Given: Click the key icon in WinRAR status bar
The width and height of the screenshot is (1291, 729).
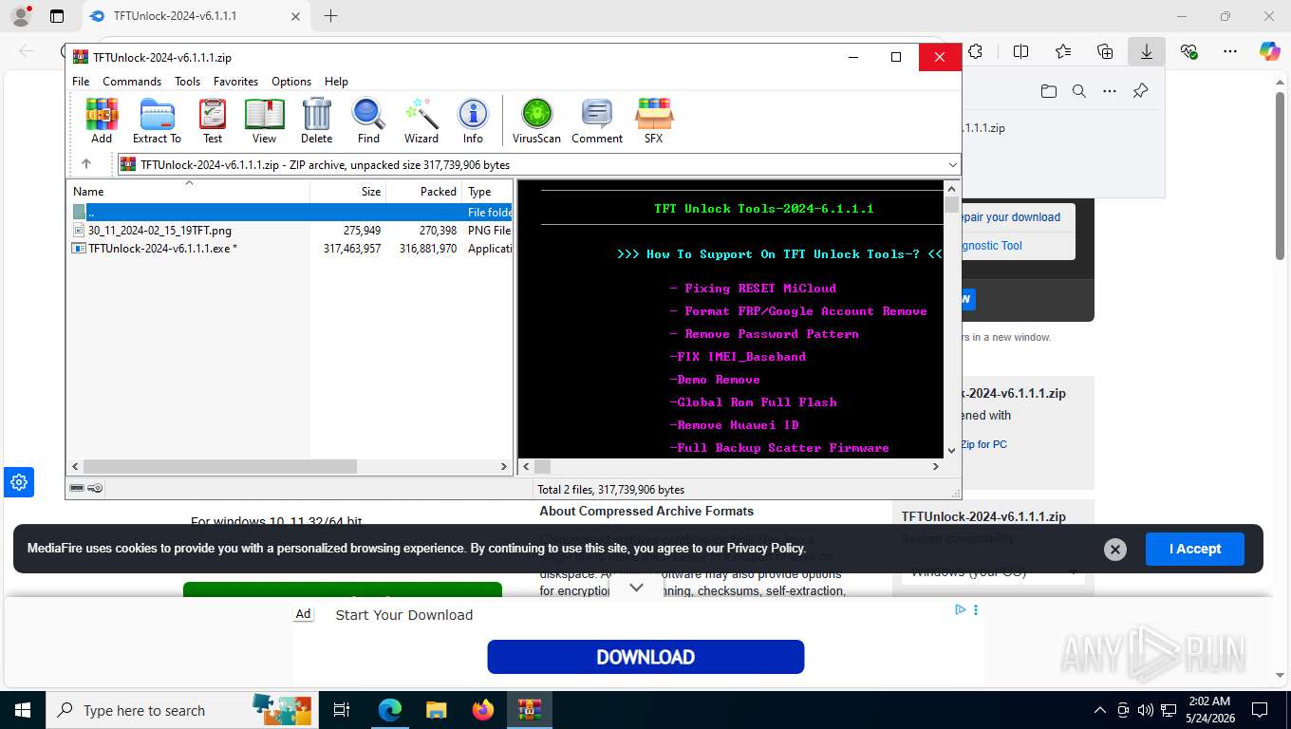Looking at the screenshot, I should [x=95, y=489].
